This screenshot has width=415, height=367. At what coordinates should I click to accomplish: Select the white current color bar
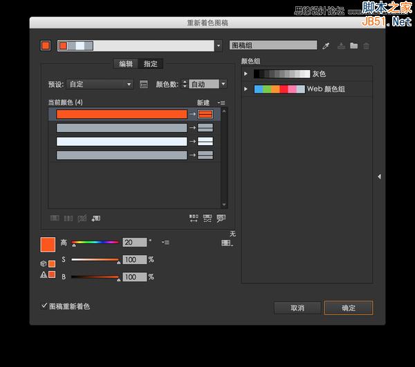coord(122,141)
